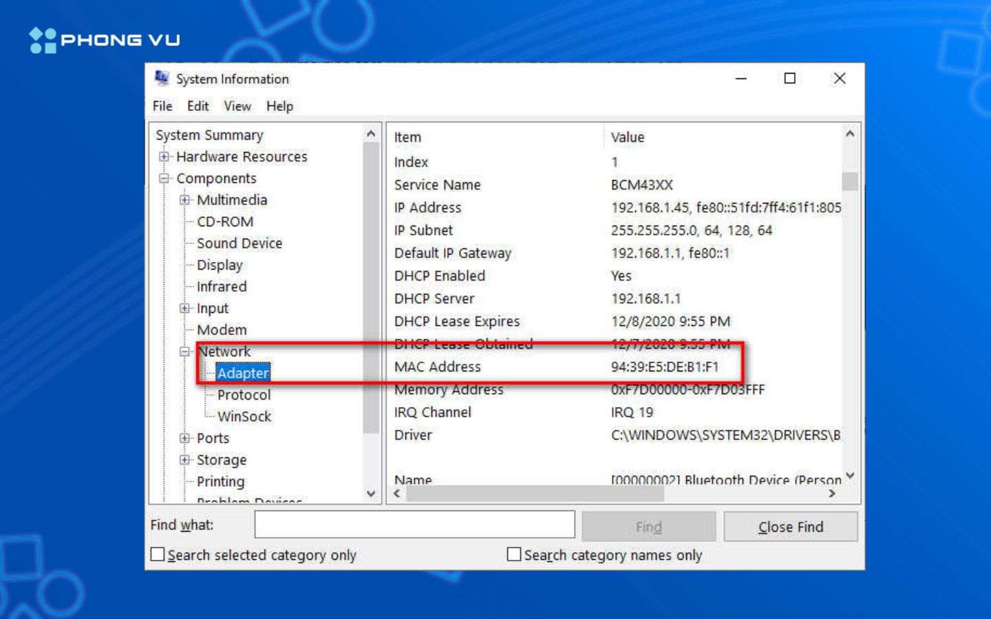Collapse the Components tree node
Image resolution: width=991 pixels, height=619 pixels.
tap(164, 178)
